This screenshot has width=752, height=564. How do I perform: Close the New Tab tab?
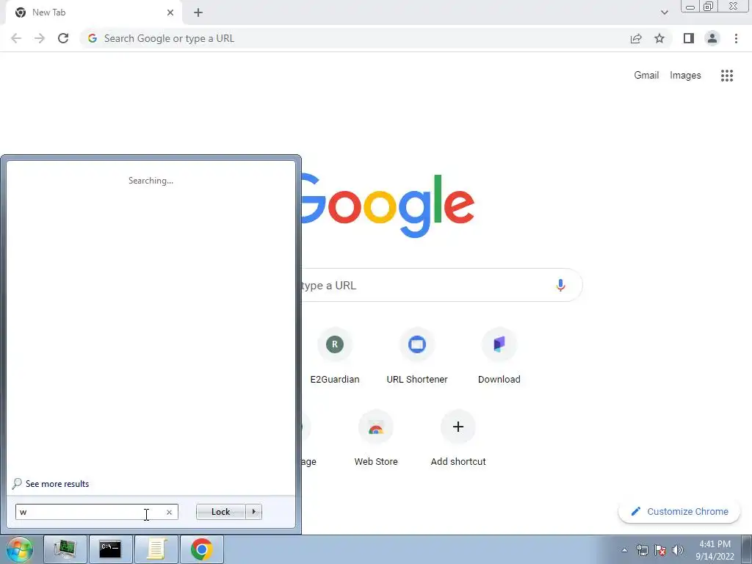pyautogui.click(x=170, y=12)
